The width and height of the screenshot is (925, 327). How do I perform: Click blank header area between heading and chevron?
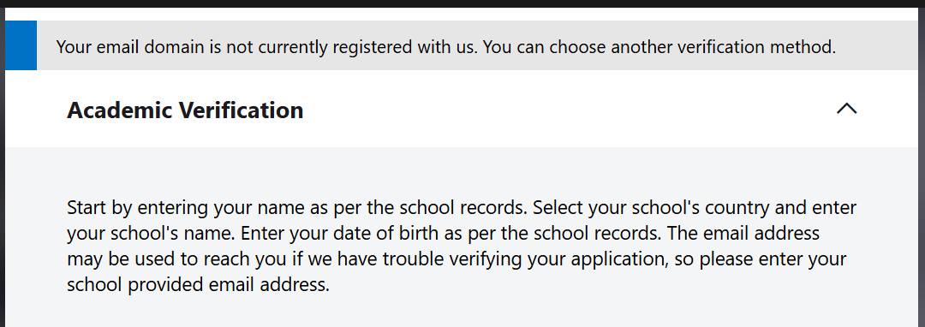[x=566, y=109]
